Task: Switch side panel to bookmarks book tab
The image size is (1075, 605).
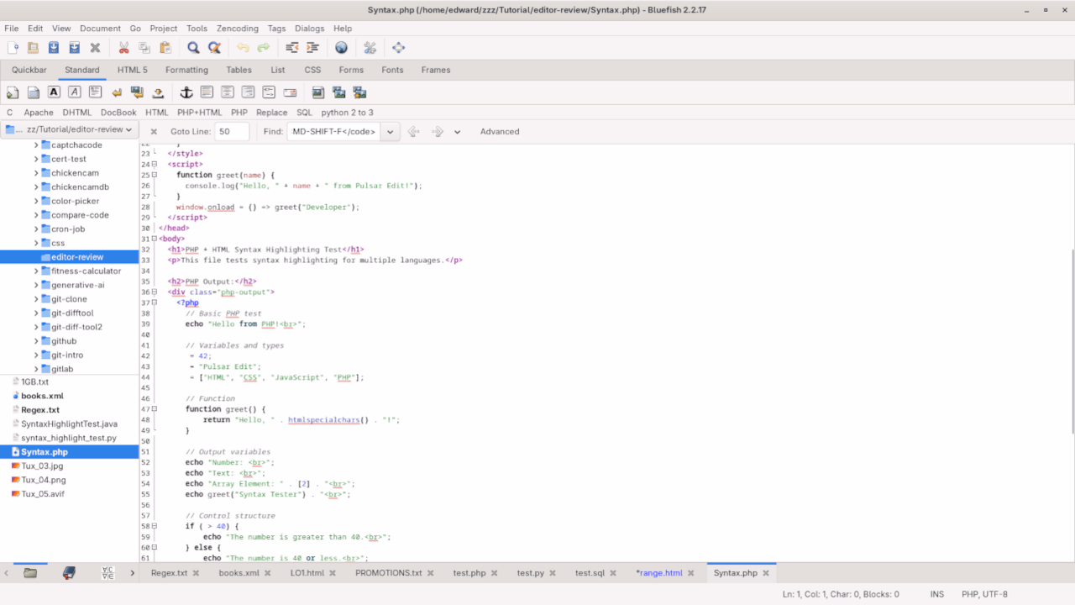Action: pyautogui.click(x=69, y=573)
